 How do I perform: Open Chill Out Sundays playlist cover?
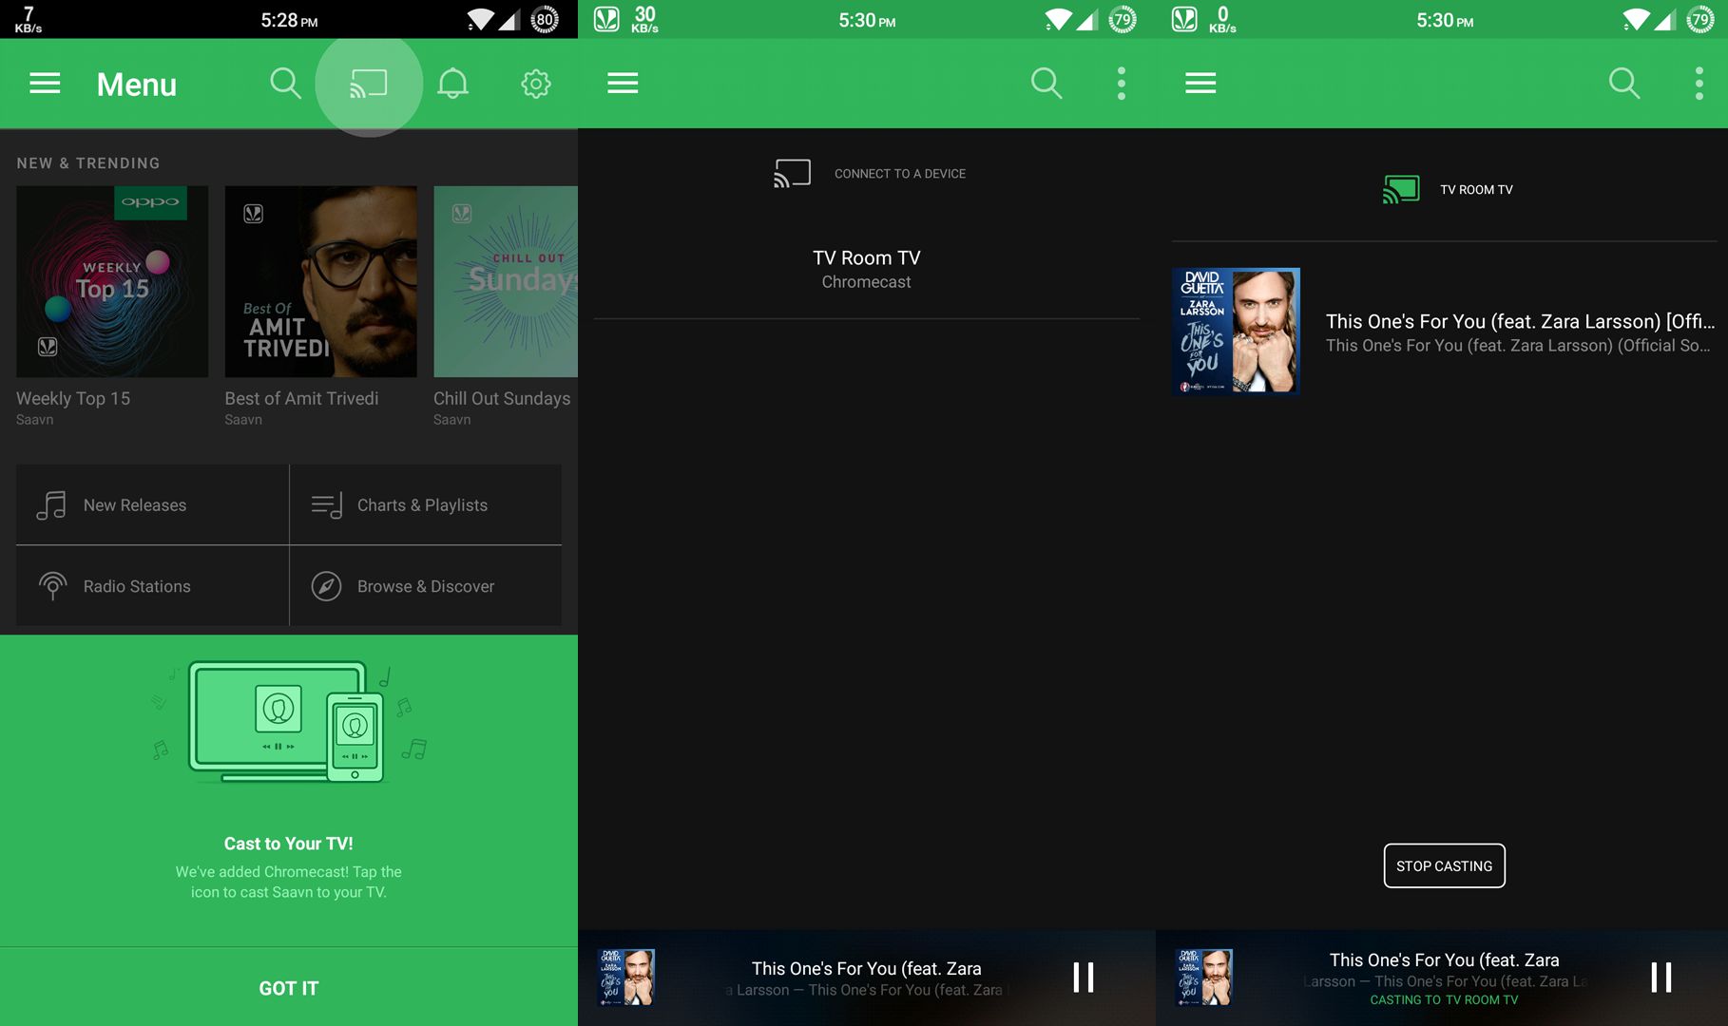point(506,281)
